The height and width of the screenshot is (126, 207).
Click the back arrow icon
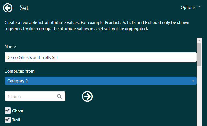pos(8,8)
